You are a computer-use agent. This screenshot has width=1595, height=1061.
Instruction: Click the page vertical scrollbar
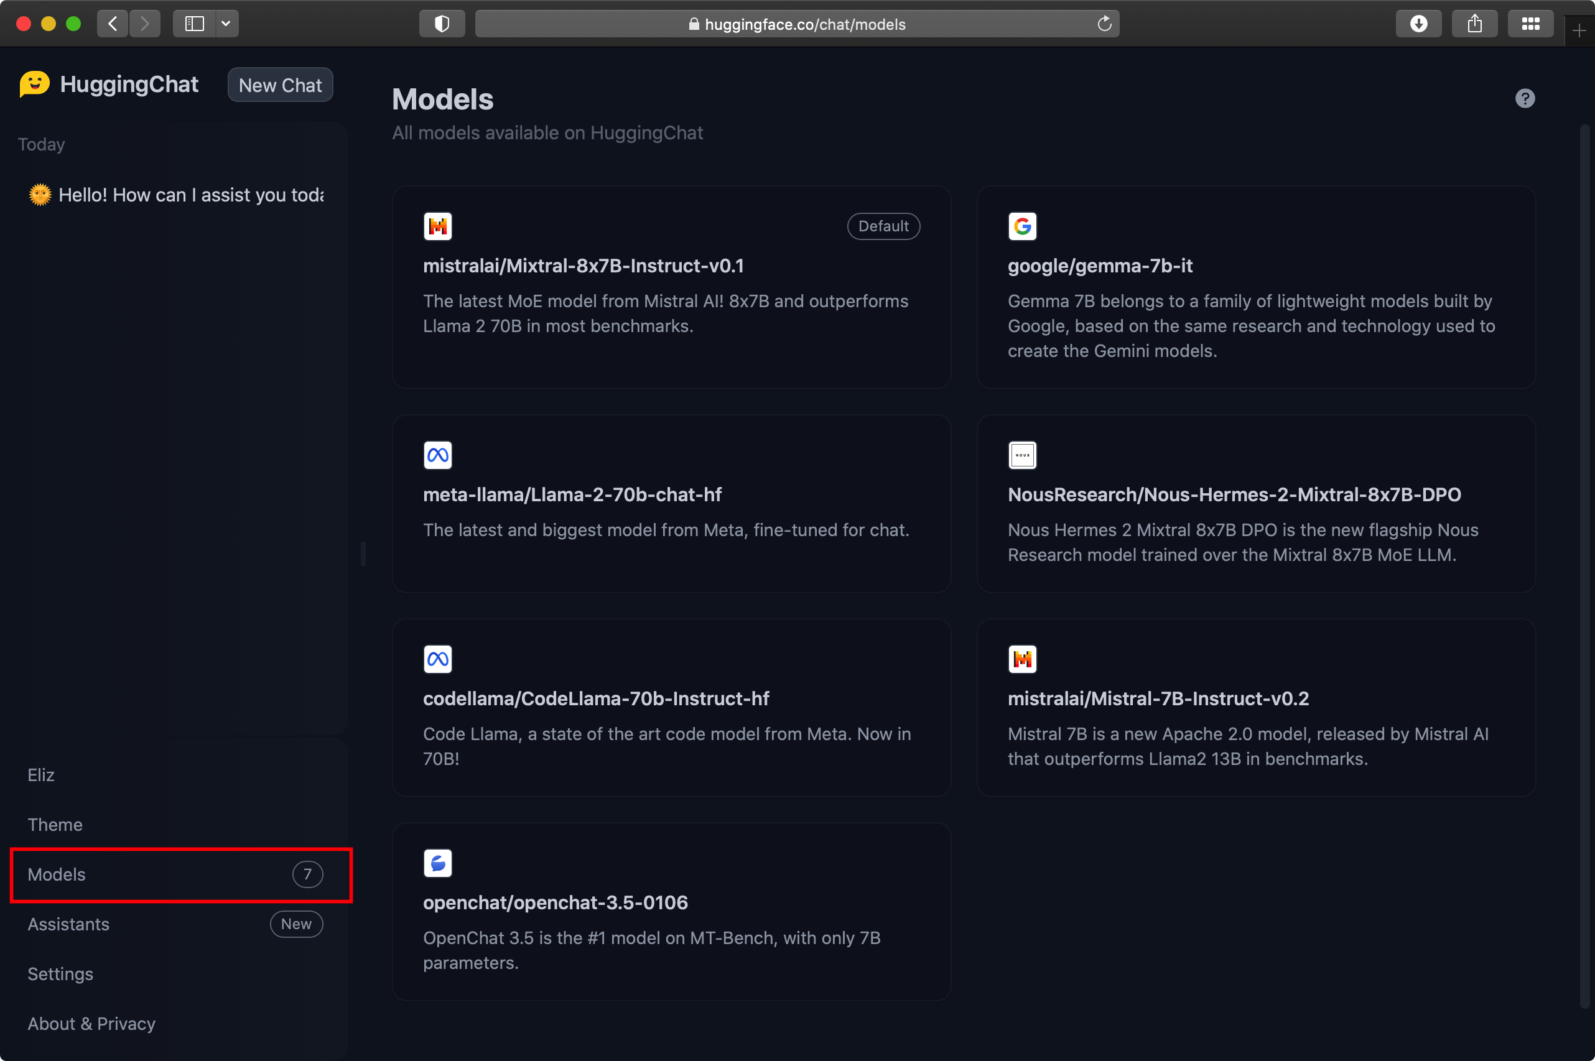(x=1584, y=566)
